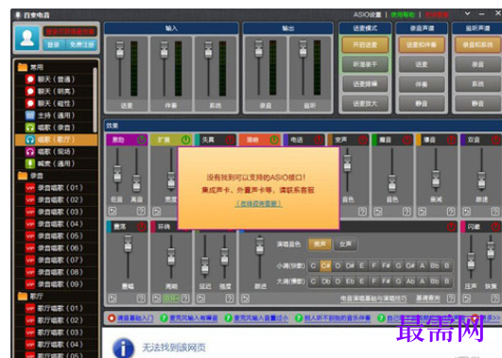Screen dimensions: 502x358
Task: Reset the 震荡 effect panel
Action: [113, 298]
